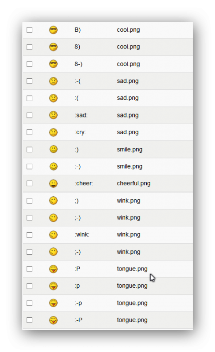The height and width of the screenshot is (352, 215).
Task: Tick the checkbox for the B) row
Action: (30, 30)
